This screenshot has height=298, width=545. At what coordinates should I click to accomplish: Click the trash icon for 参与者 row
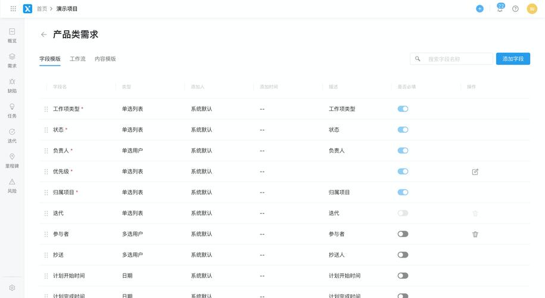pos(475,234)
